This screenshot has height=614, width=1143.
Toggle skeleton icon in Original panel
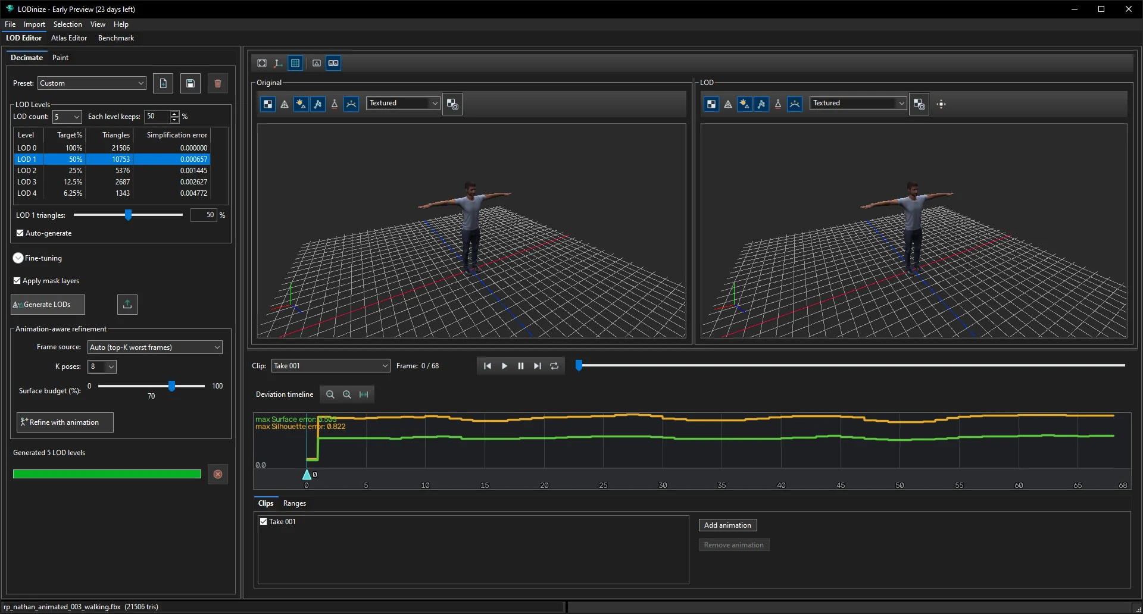(x=318, y=104)
